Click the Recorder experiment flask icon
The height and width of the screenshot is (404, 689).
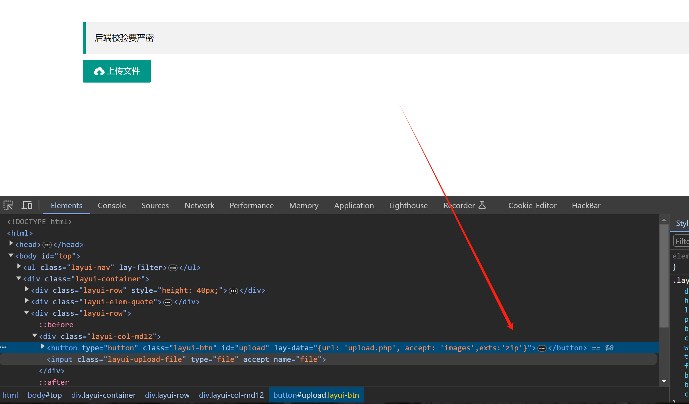[482, 205]
